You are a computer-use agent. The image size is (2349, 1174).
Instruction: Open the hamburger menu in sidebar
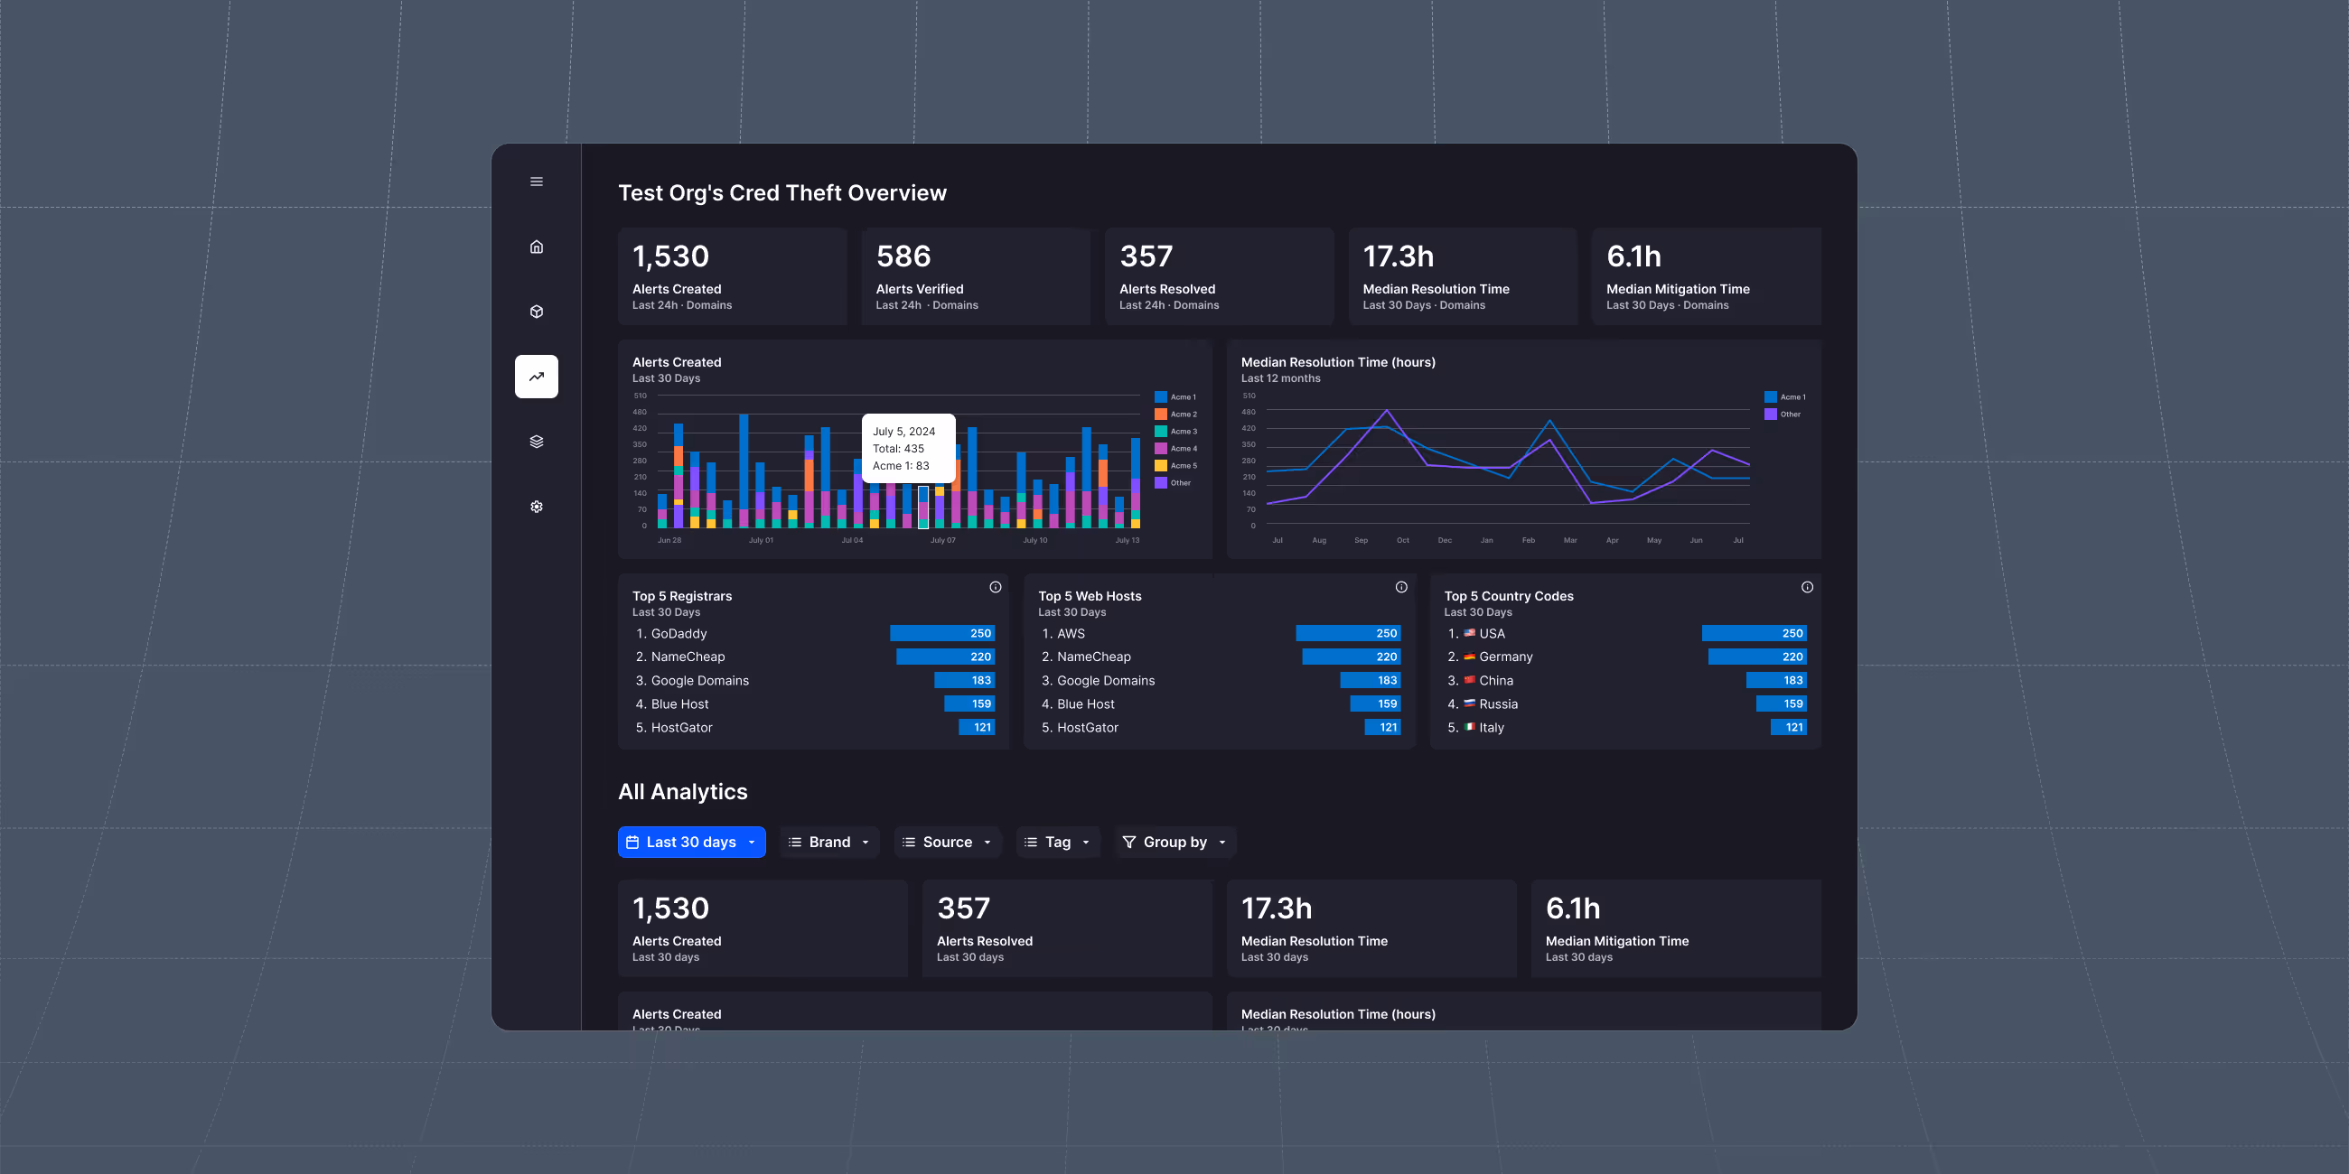pos(536,182)
